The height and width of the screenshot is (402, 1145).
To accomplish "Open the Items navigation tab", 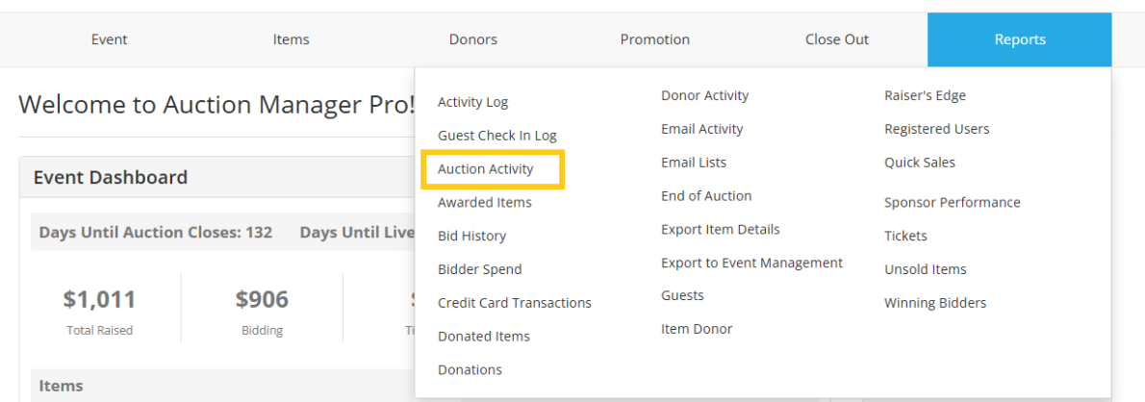I will tap(291, 39).
